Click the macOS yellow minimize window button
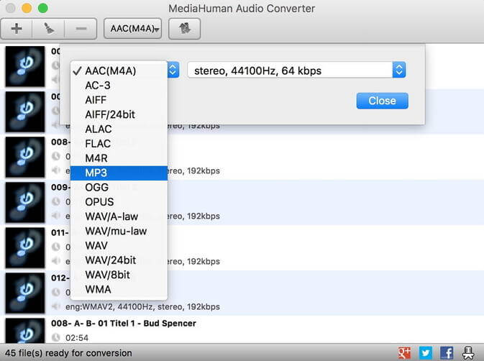484x361 pixels. (x=27, y=8)
